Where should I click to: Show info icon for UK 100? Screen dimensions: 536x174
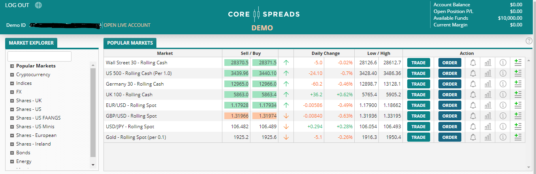[x=503, y=94]
